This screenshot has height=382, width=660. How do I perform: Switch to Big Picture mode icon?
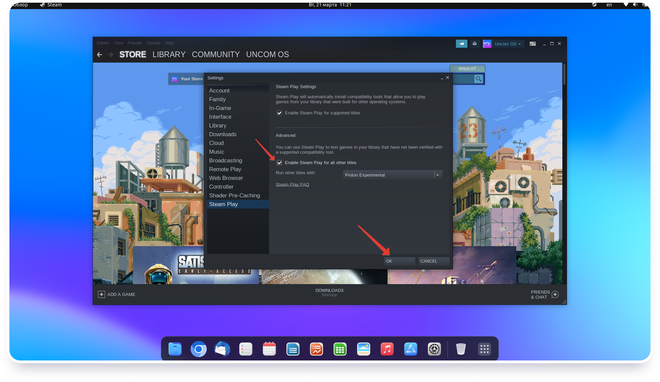[532, 44]
